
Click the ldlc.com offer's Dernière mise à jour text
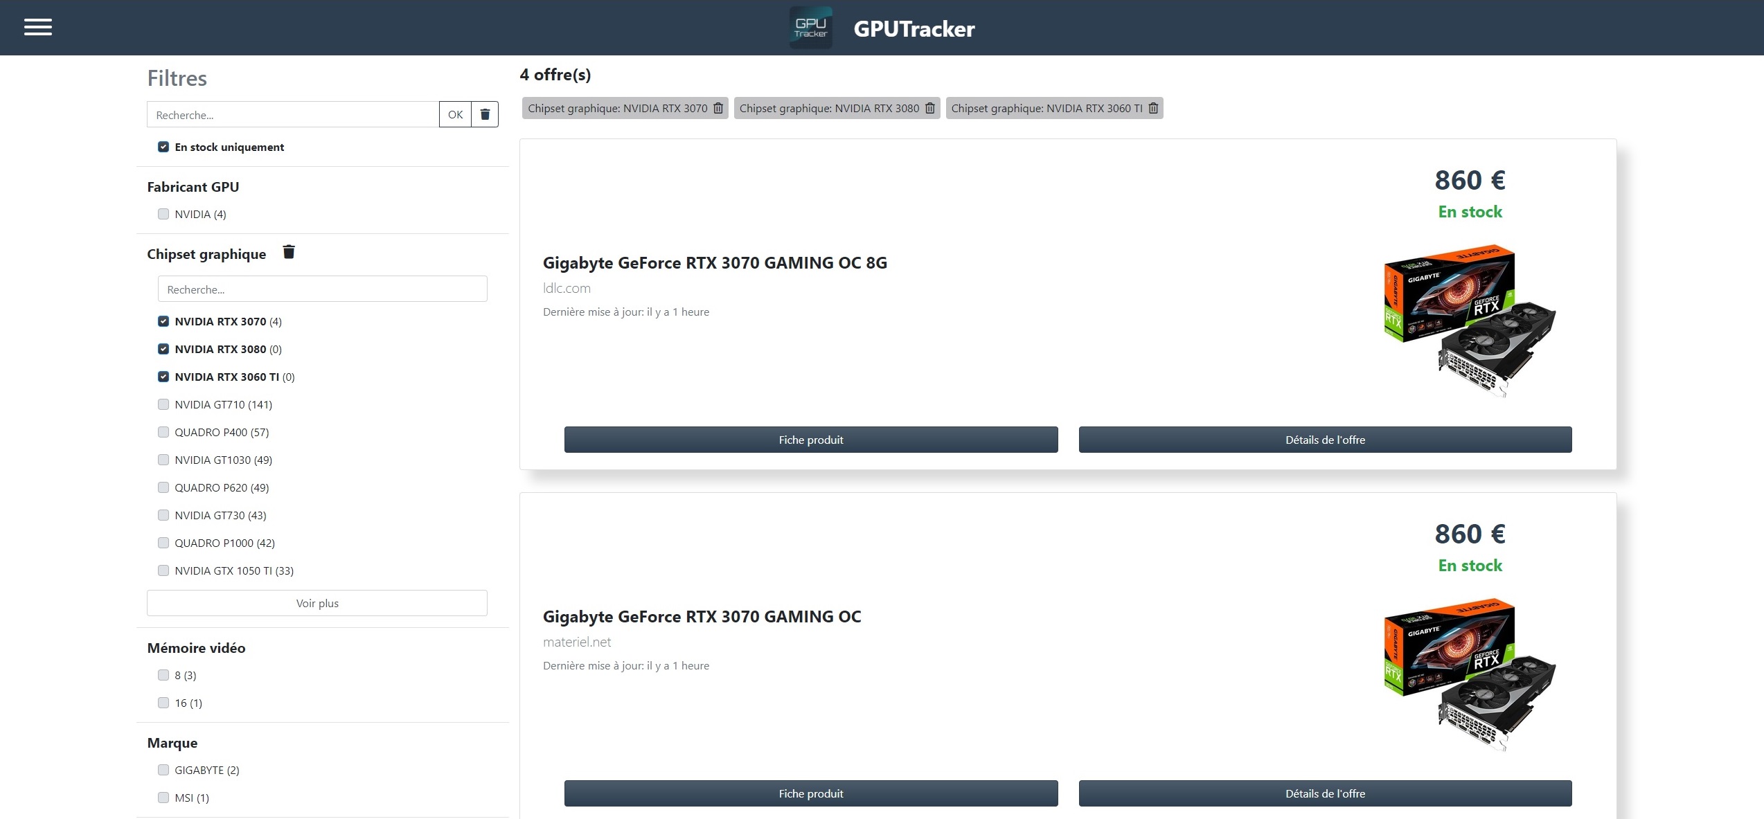point(626,312)
